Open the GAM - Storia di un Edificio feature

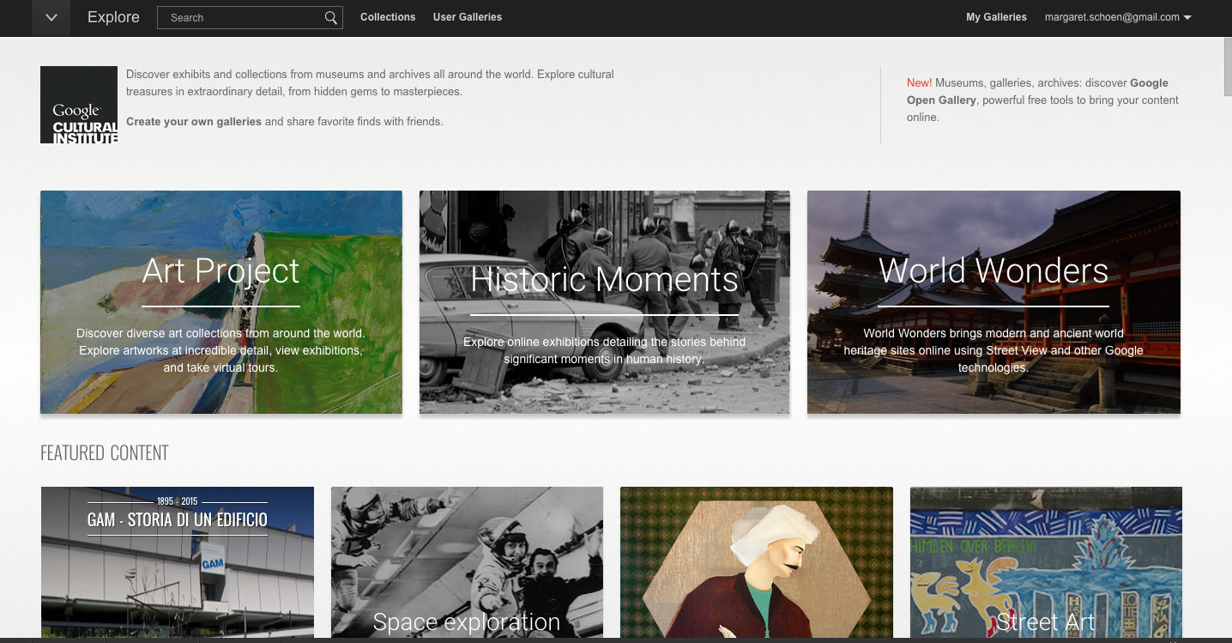pyautogui.click(x=178, y=562)
